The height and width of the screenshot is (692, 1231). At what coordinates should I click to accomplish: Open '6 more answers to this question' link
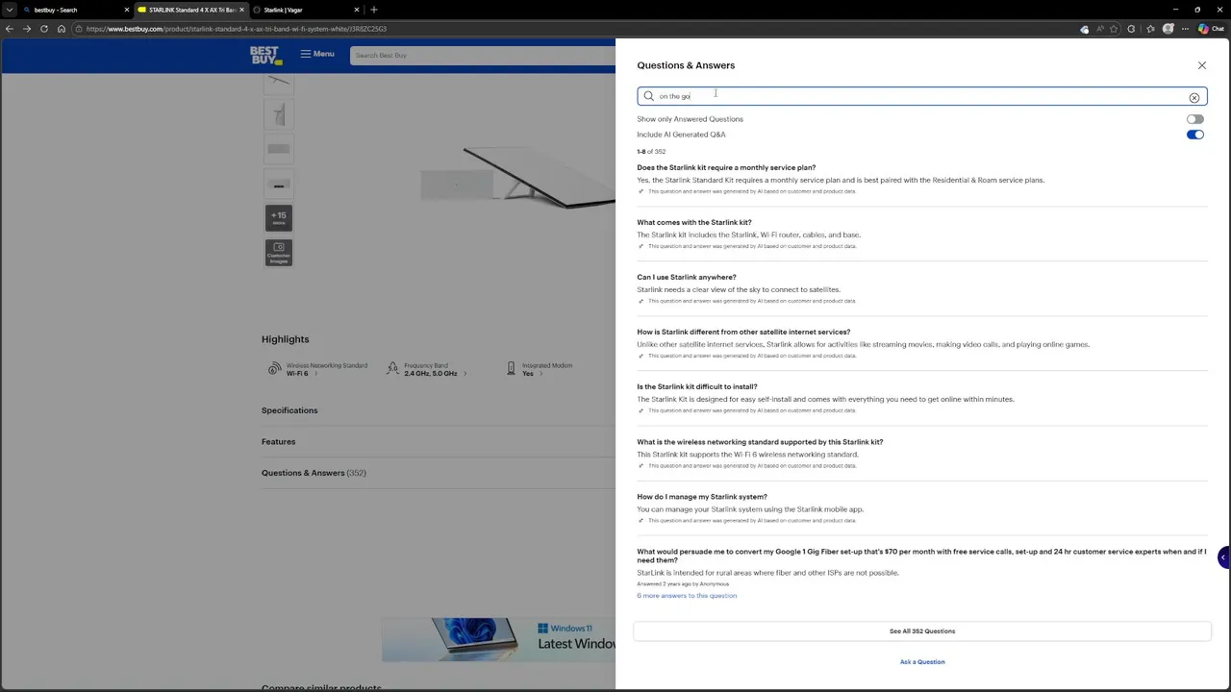687,596
